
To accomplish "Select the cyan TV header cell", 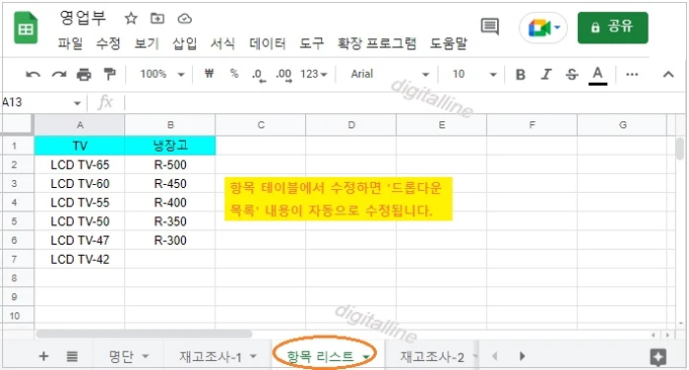I will [80, 146].
